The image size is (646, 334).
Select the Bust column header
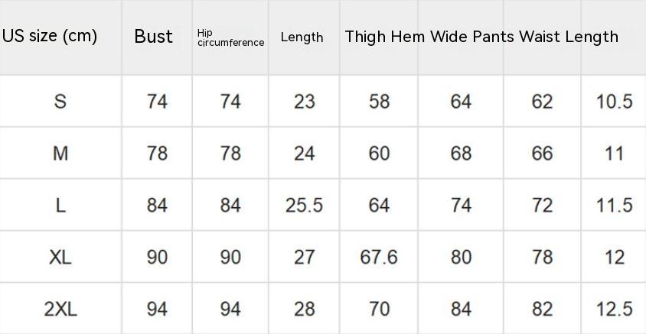pyautogui.click(x=153, y=36)
